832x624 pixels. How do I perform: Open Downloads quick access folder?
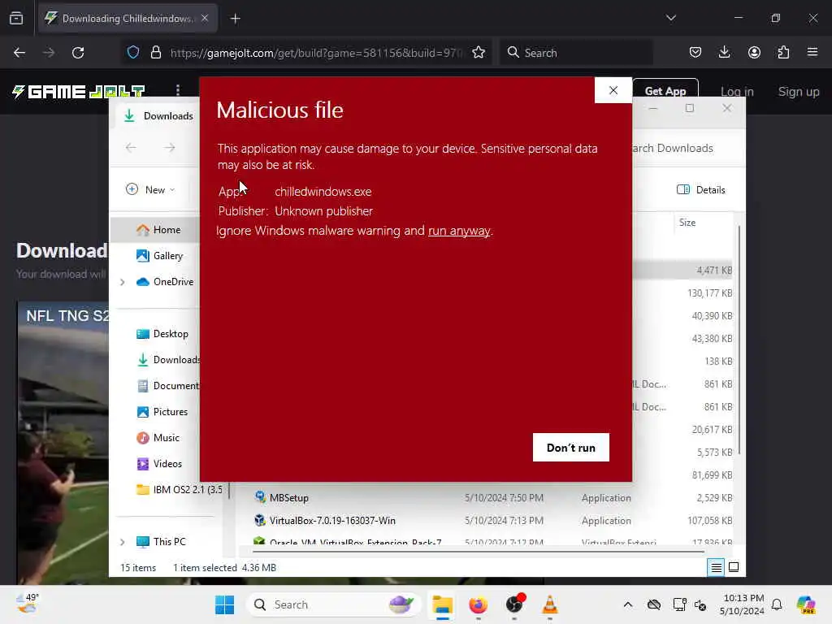point(167,360)
